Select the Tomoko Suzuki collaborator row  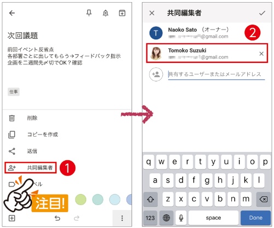pos(207,53)
